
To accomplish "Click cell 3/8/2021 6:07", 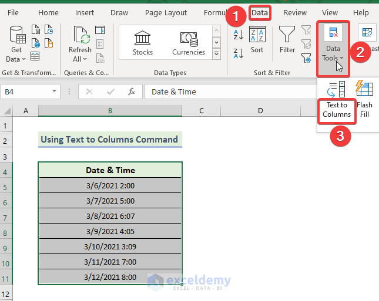I will coord(110,216).
